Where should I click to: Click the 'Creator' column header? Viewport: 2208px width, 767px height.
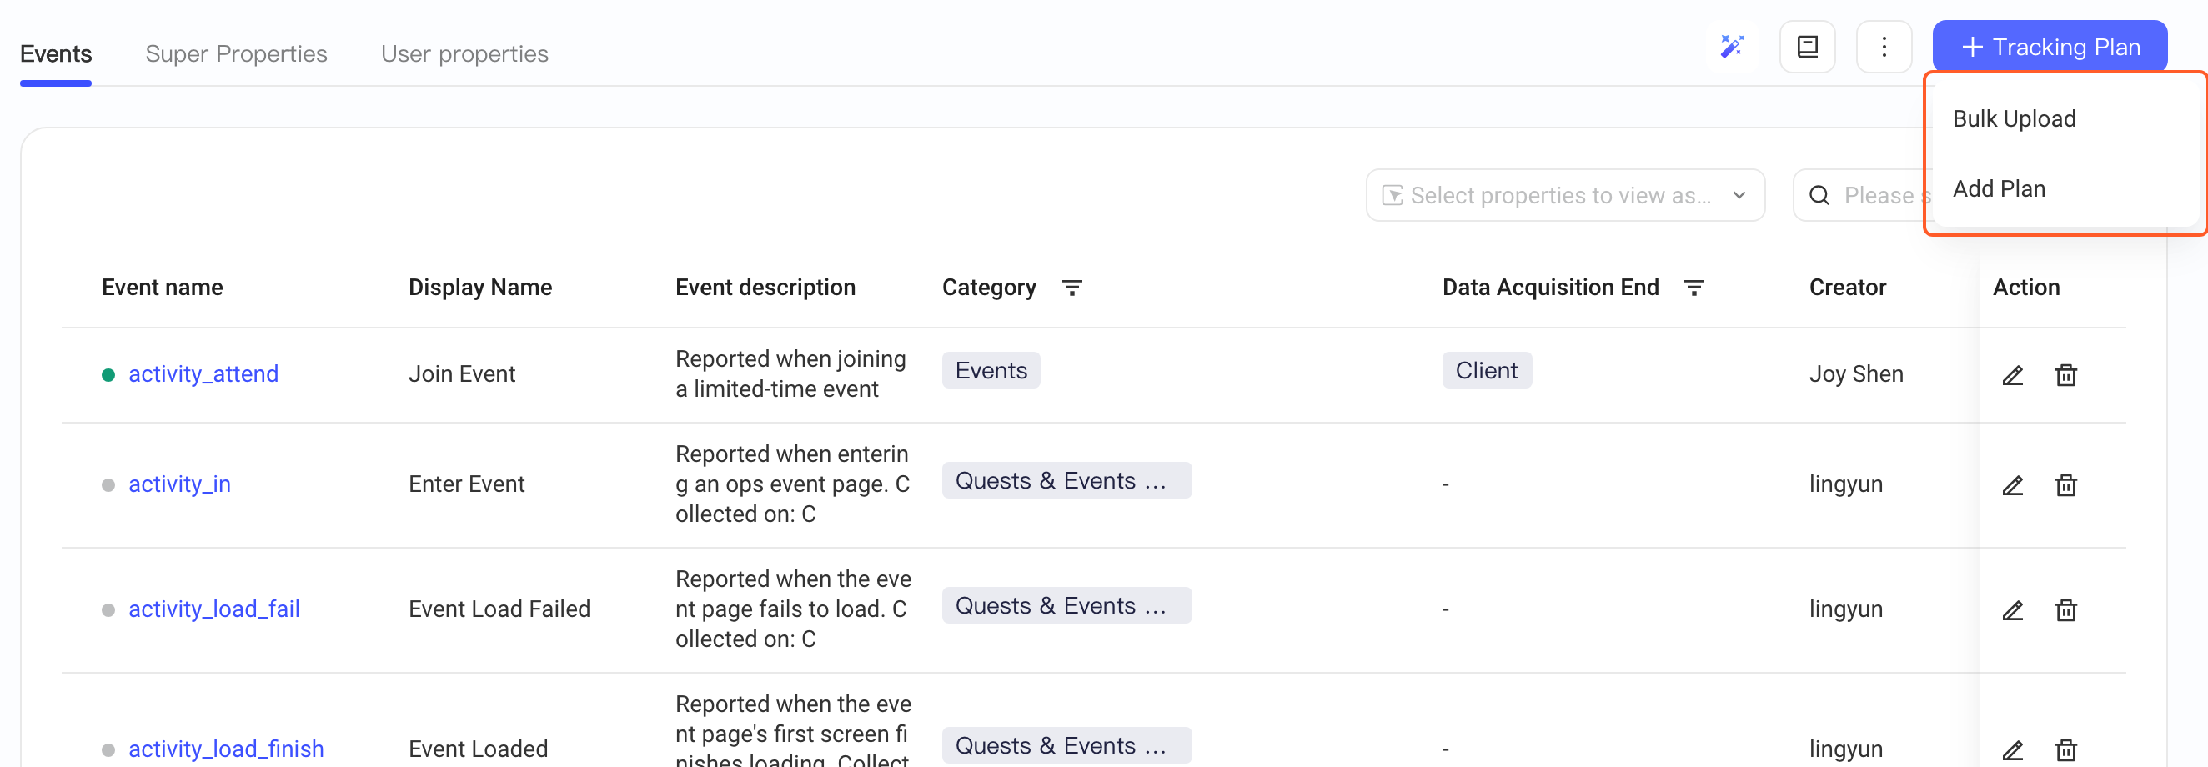pos(1847,287)
